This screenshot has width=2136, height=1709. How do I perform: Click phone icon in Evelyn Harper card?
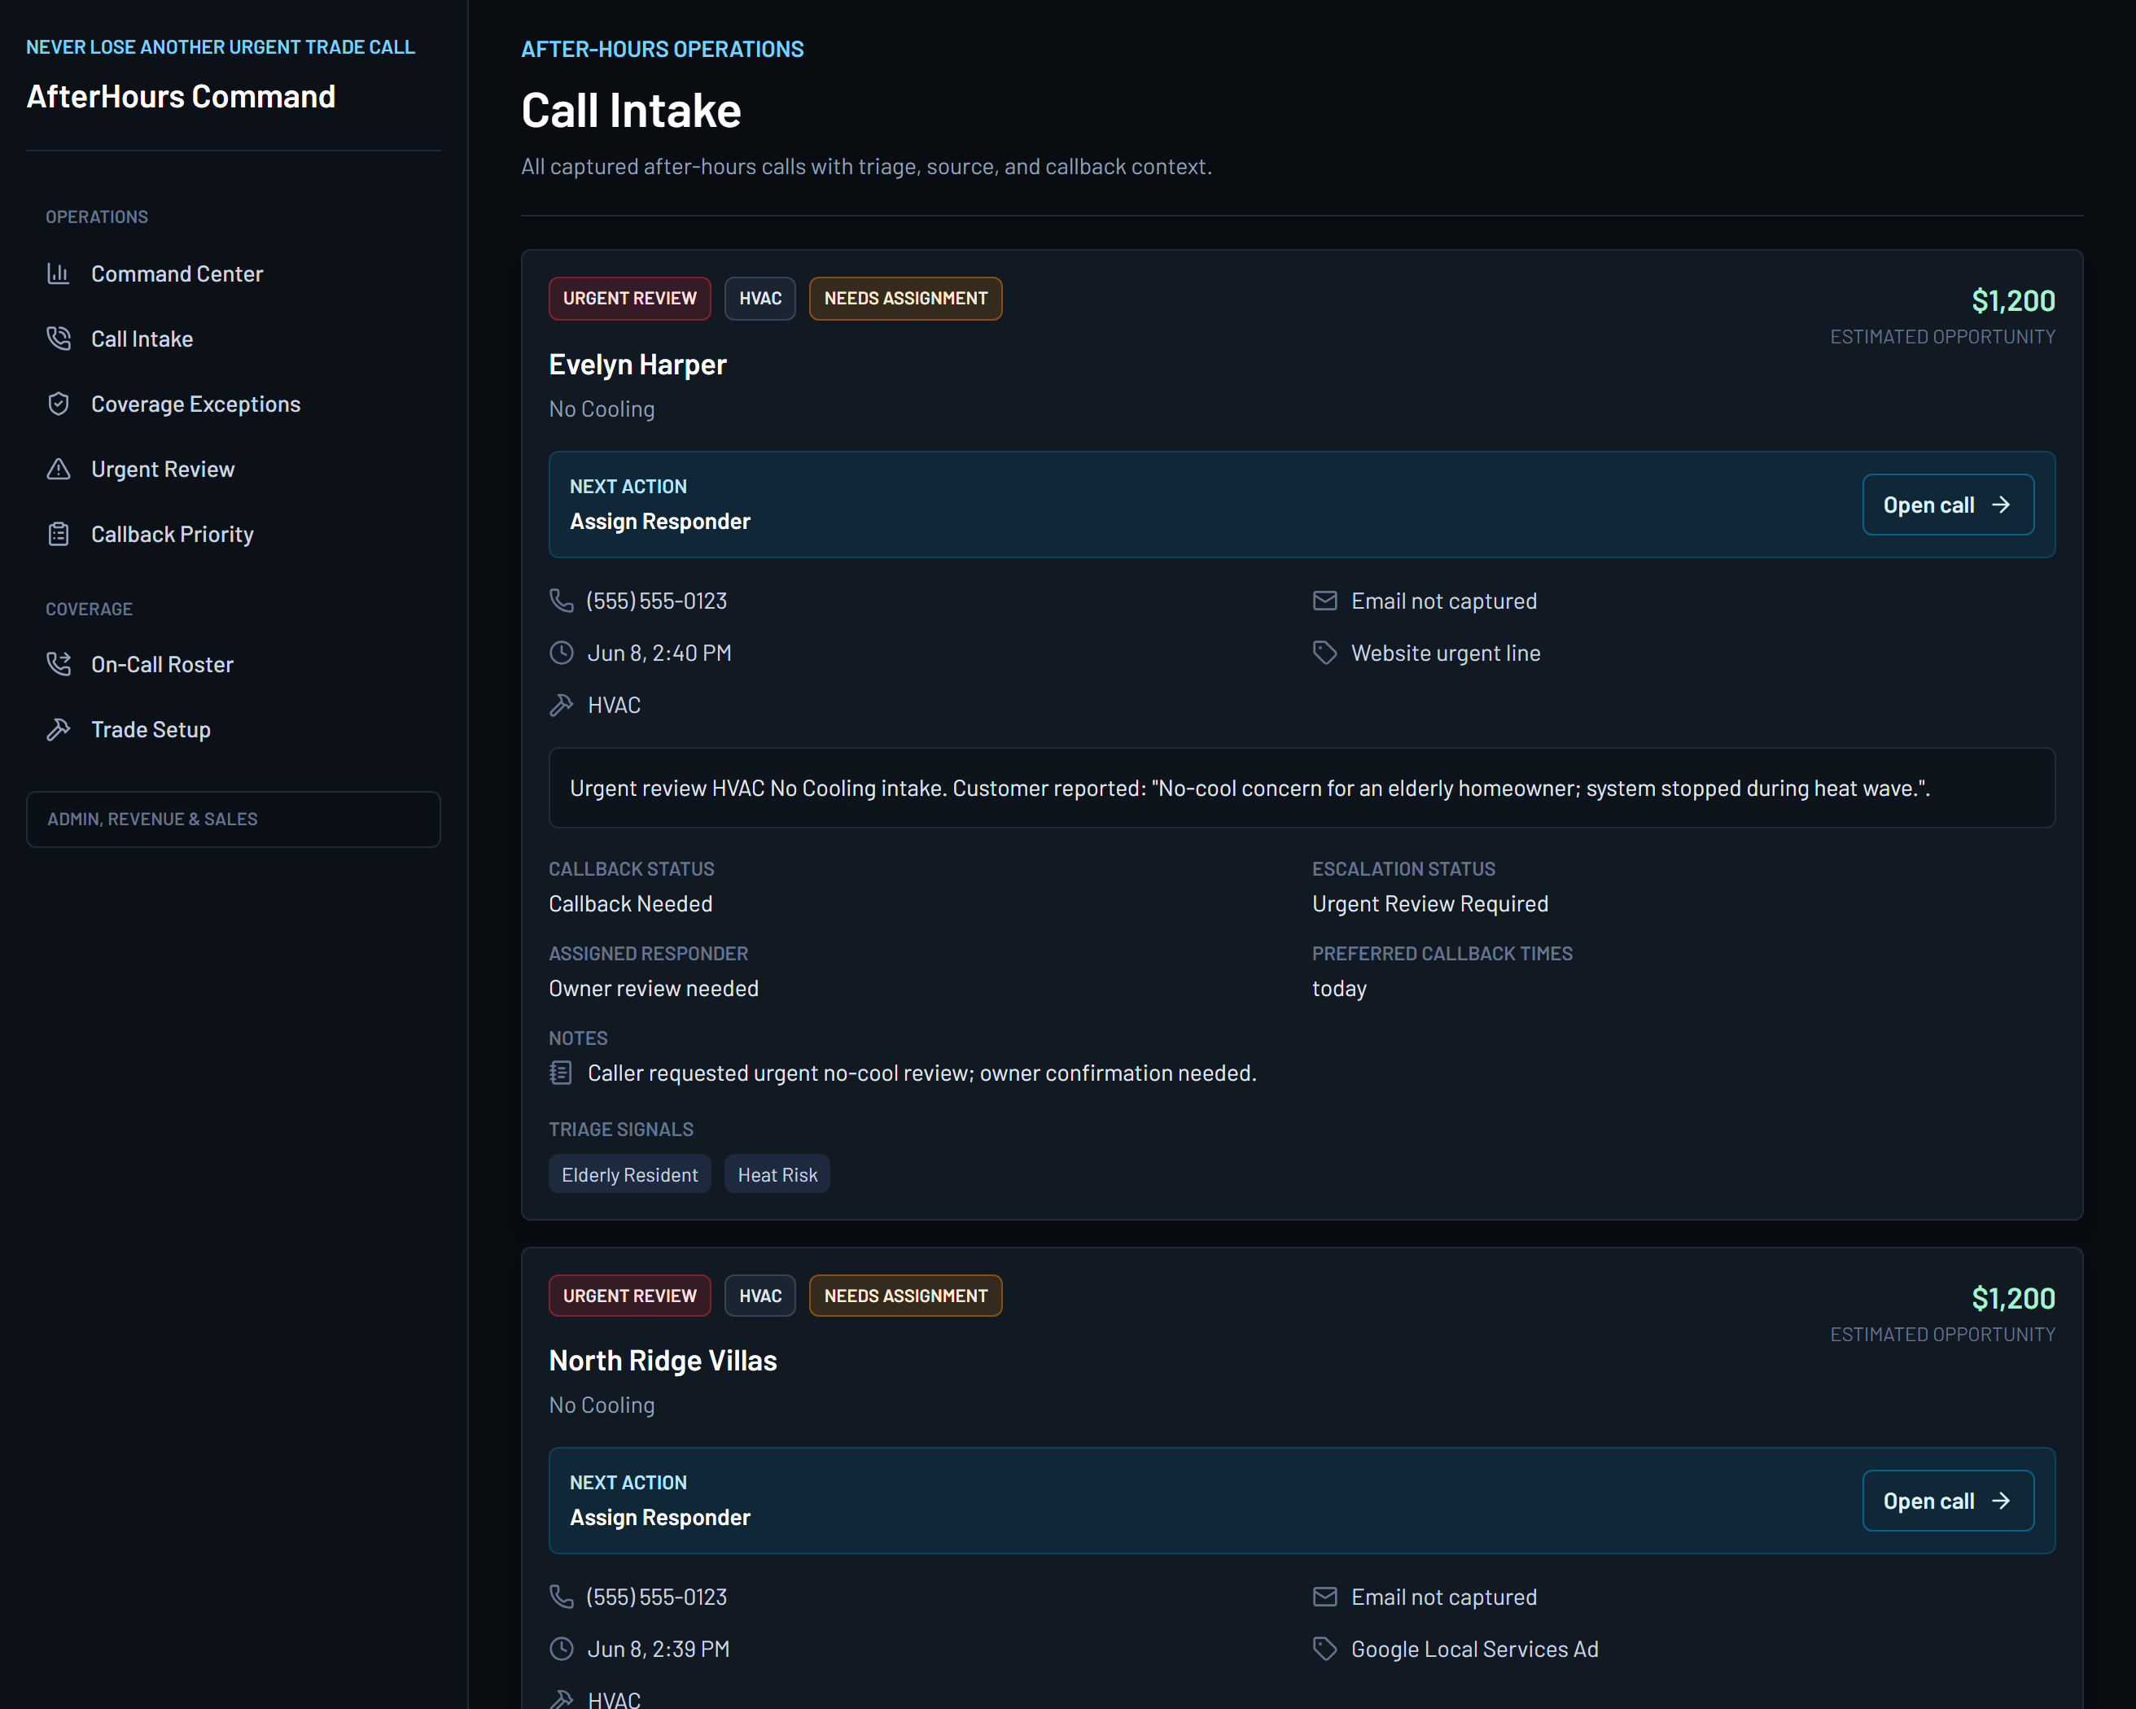(x=561, y=601)
